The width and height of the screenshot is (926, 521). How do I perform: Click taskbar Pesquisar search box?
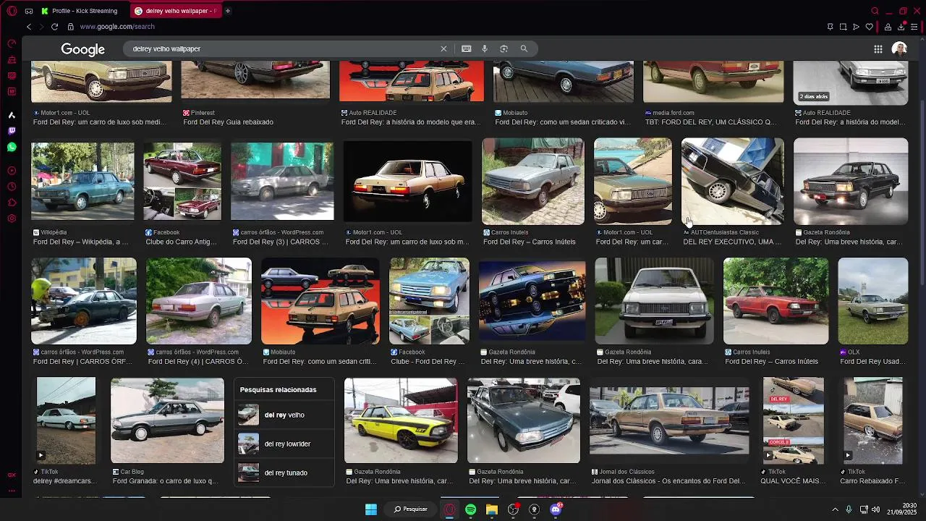point(411,509)
